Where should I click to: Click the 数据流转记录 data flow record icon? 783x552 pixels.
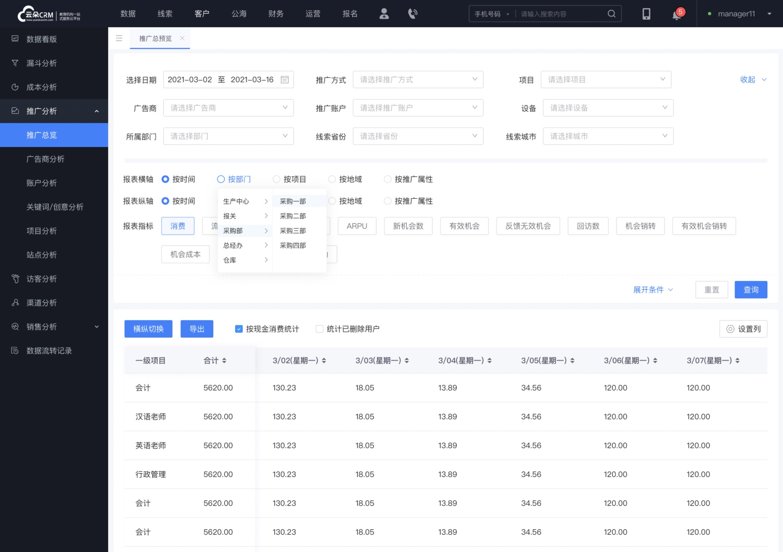click(x=16, y=351)
